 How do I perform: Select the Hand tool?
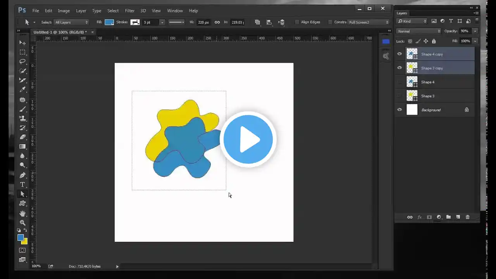[x=22, y=213]
